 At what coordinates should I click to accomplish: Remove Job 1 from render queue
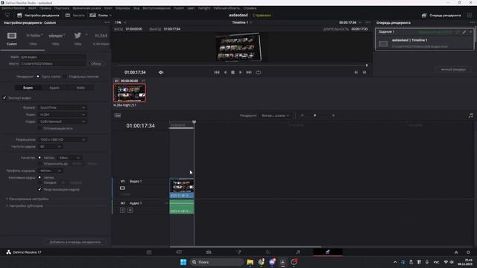(x=470, y=32)
